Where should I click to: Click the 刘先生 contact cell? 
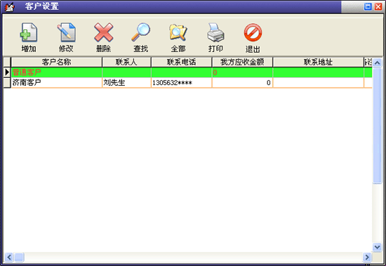click(126, 83)
